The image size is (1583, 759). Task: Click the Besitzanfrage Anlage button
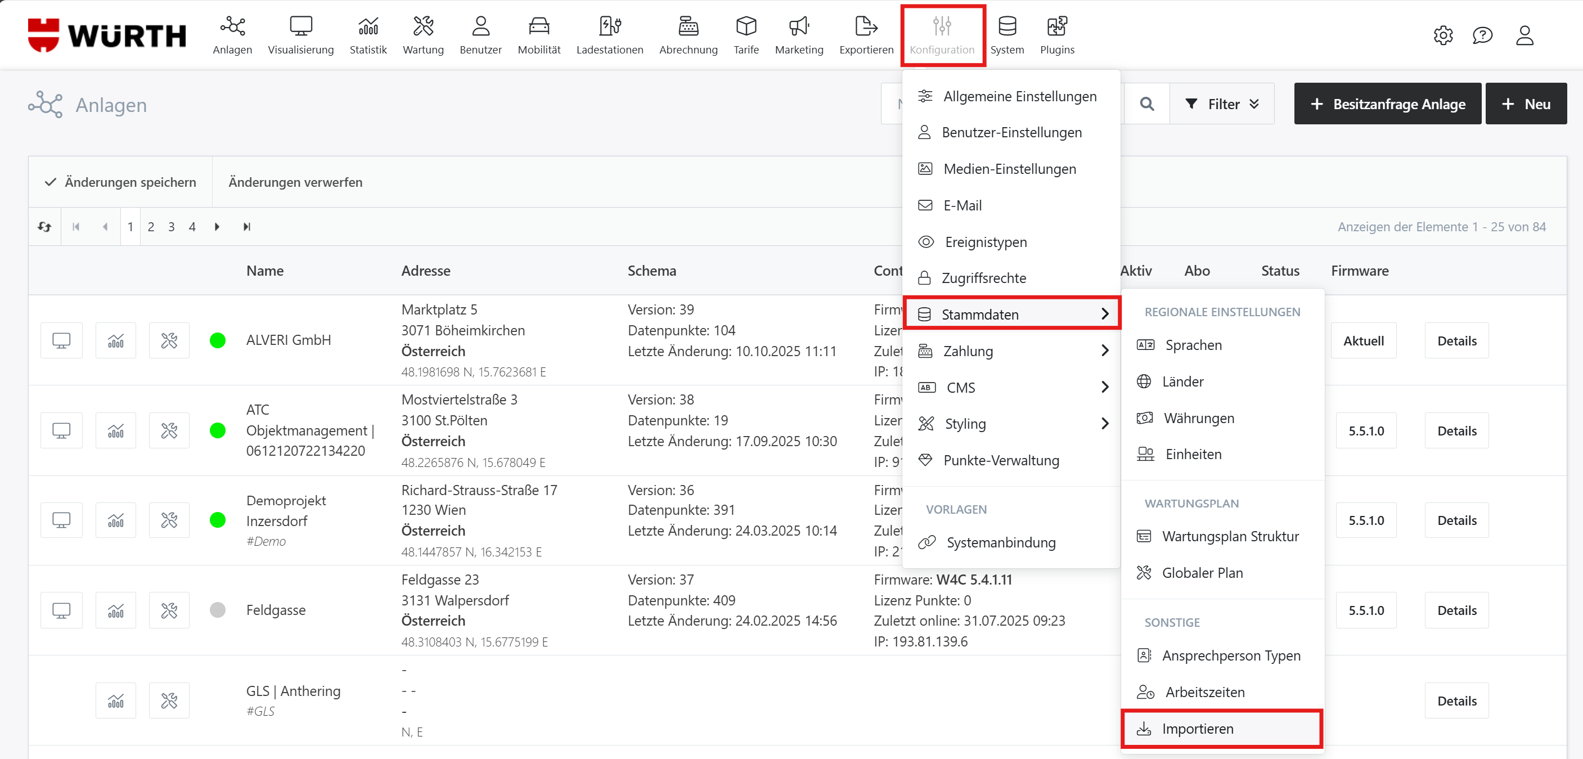point(1387,104)
